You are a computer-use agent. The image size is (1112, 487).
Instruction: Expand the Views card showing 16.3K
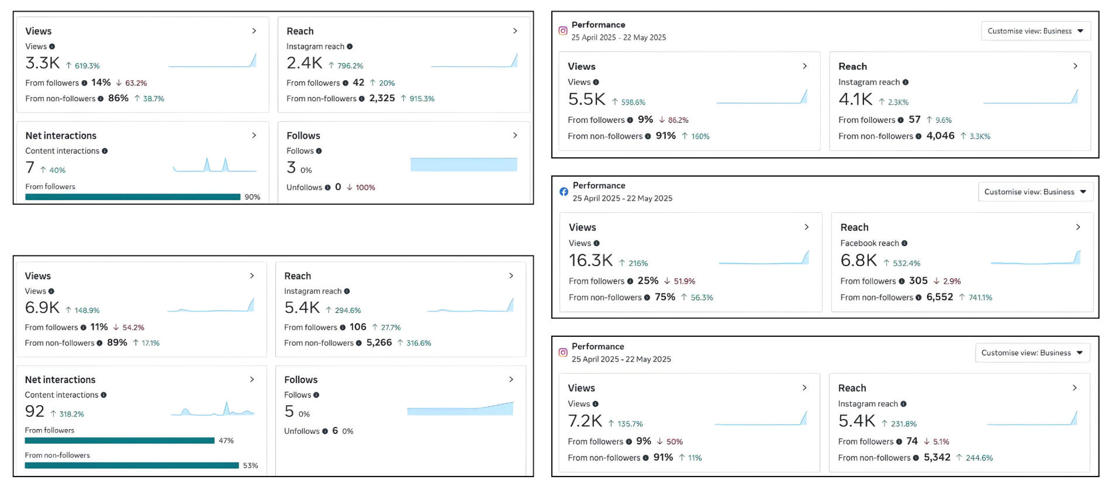point(806,227)
